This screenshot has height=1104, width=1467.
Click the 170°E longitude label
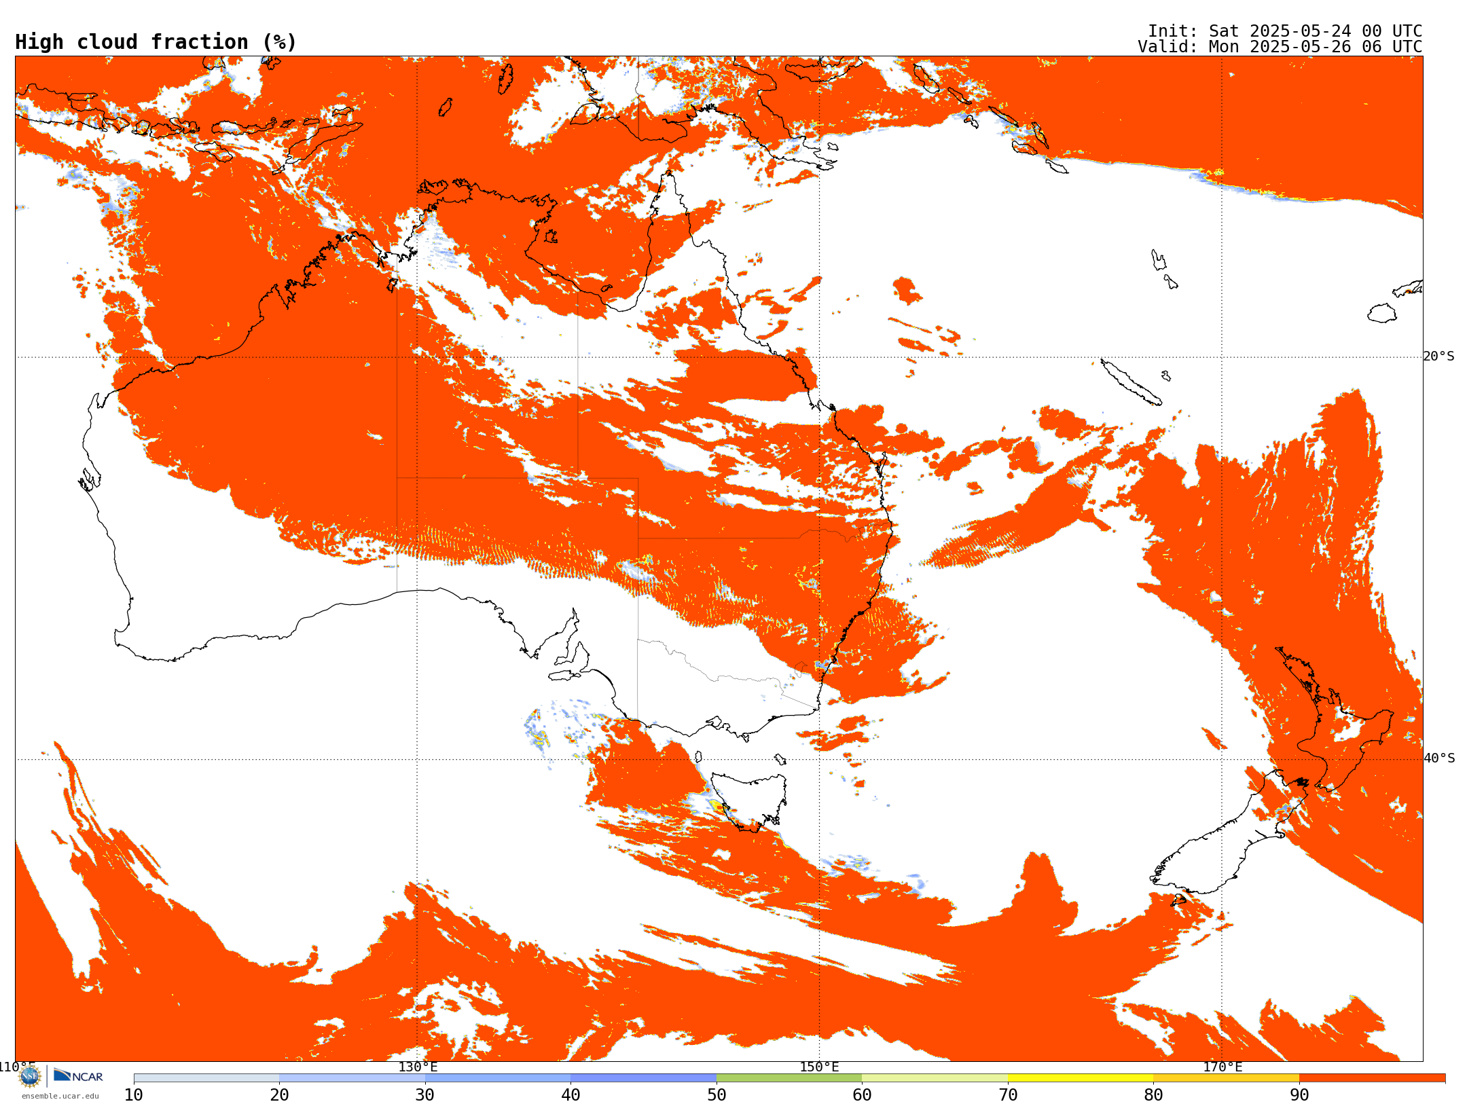pos(1222,1067)
